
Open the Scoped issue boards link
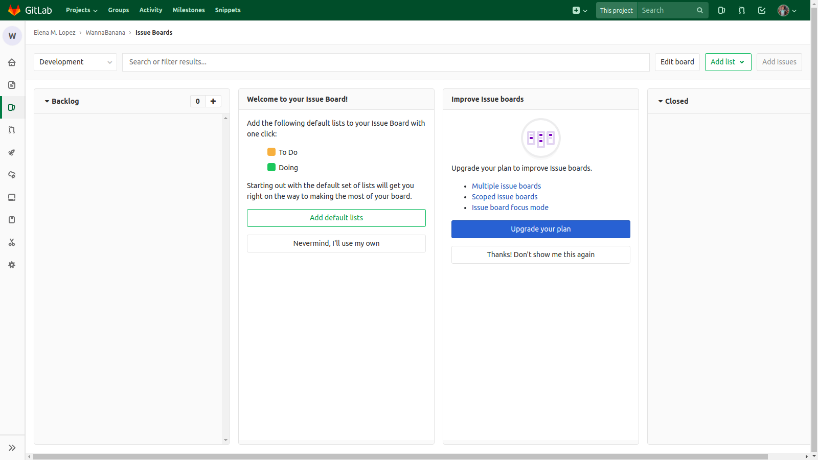pos(505,197)
